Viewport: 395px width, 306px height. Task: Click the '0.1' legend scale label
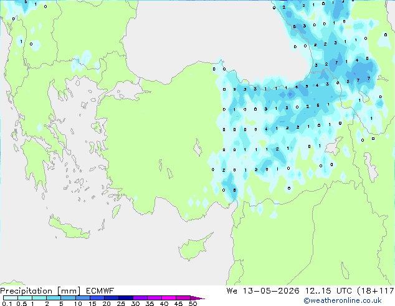7,304
